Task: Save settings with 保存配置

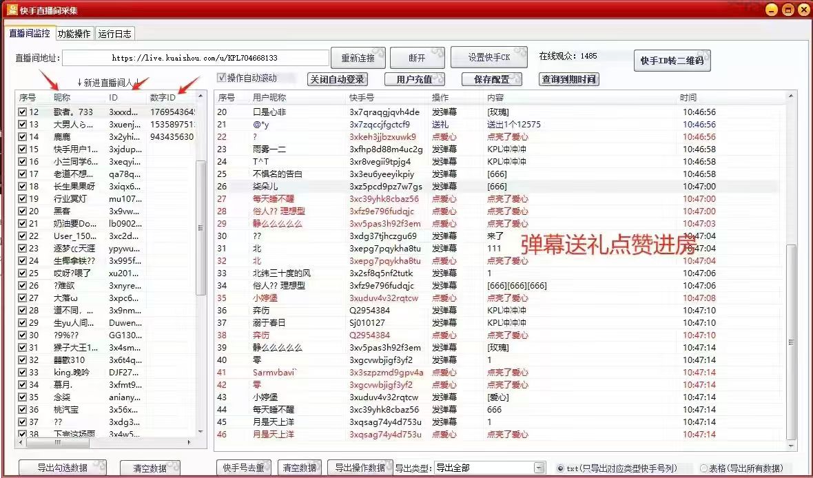Action: 491,79
